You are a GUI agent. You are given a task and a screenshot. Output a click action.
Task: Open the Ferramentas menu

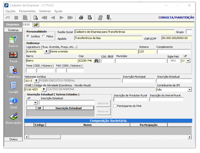pos(27,11)
